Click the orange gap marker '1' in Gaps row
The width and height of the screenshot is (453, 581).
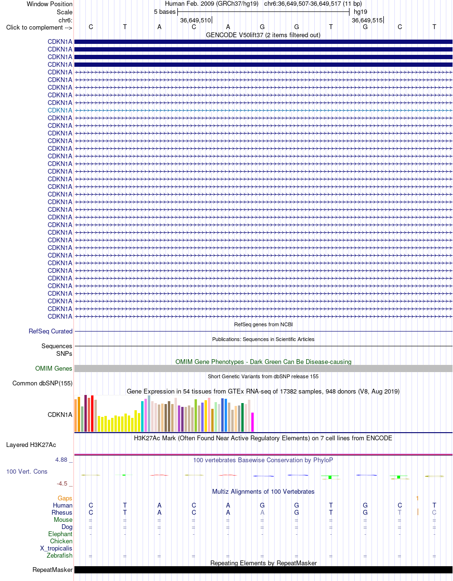[417, 498]
